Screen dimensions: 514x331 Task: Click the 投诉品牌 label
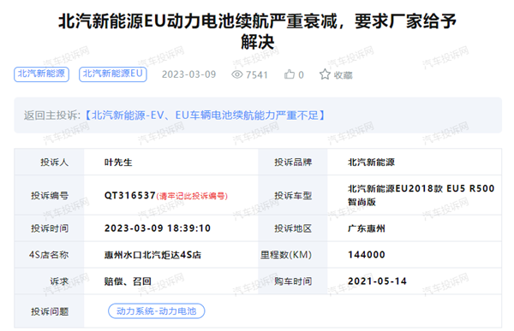click(x=293, y=162)
